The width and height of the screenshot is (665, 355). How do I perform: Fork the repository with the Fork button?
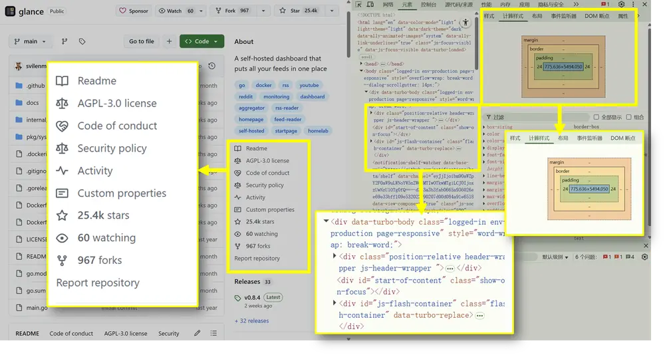[232, 11]
